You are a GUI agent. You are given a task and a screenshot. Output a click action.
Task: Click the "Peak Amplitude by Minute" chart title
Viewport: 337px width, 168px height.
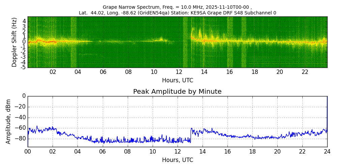(x=177, y=92)
